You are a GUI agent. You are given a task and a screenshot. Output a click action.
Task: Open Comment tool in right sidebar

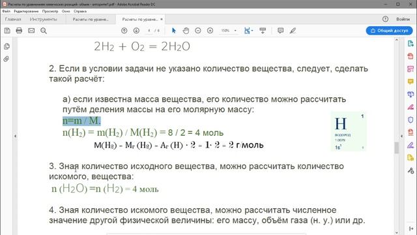(410, 82)
